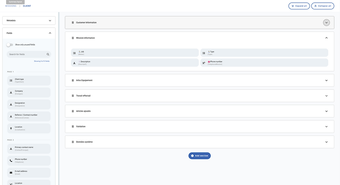The image size is (340, 185).
Task: Toggle Show only unused fields switch
Action: coord(10,45)
